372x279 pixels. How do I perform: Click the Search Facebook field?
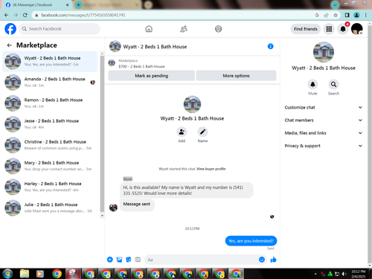[x=60, y=29]
